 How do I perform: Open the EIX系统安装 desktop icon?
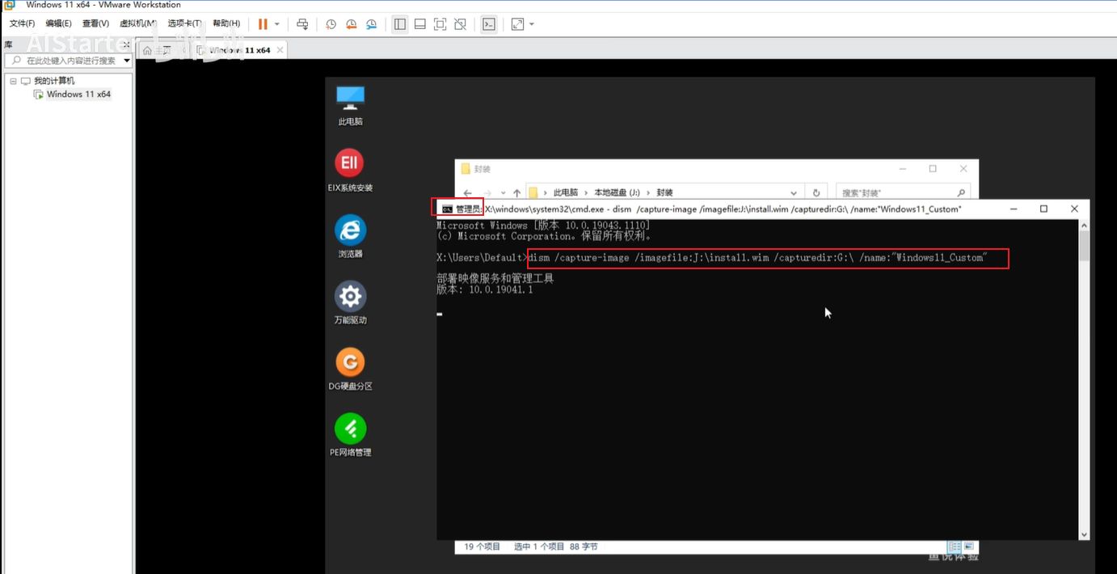coord(350,164)
